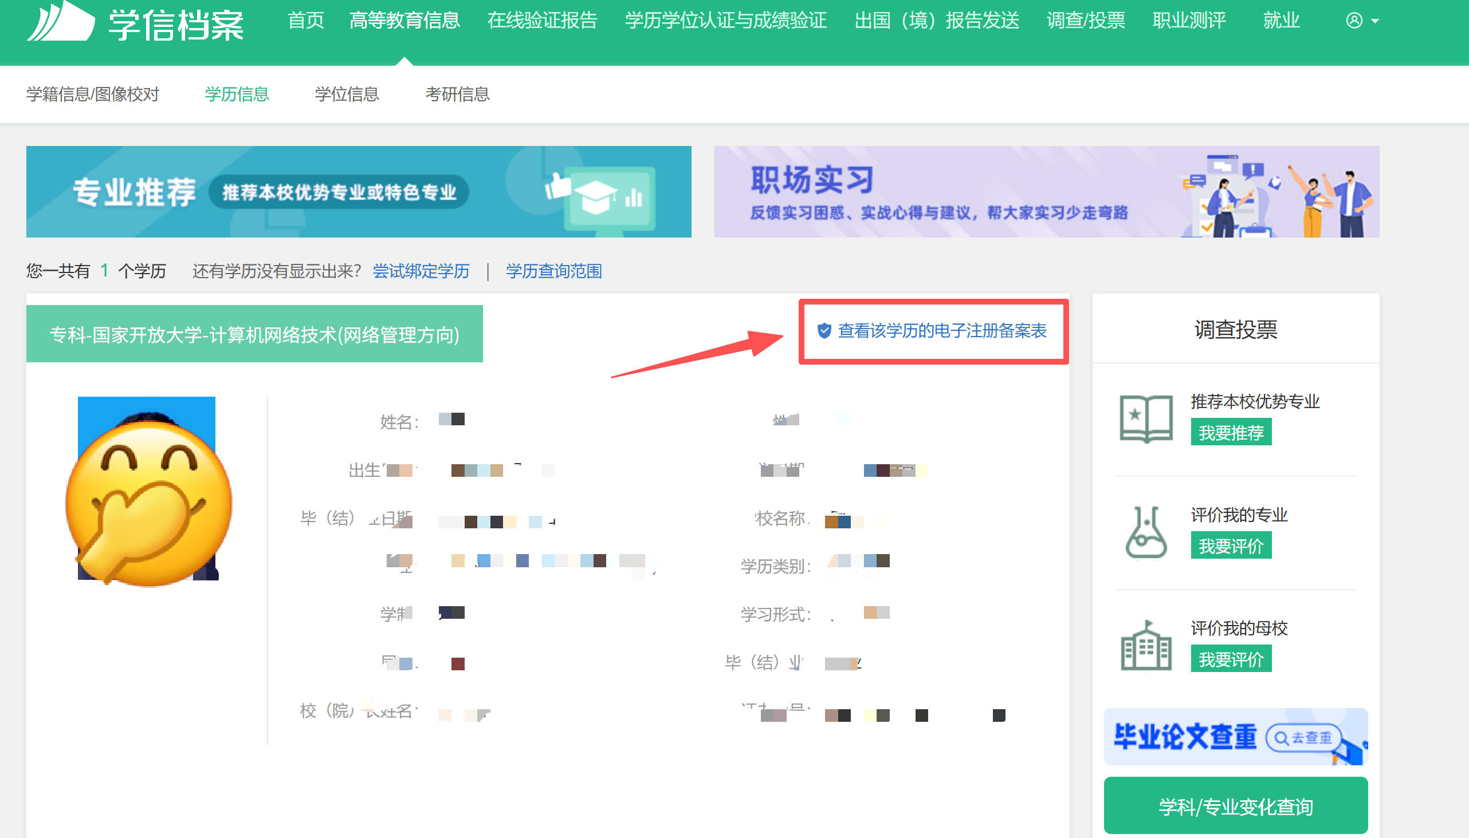Click 学科/专业变化查询 button

coord(1236,806)
